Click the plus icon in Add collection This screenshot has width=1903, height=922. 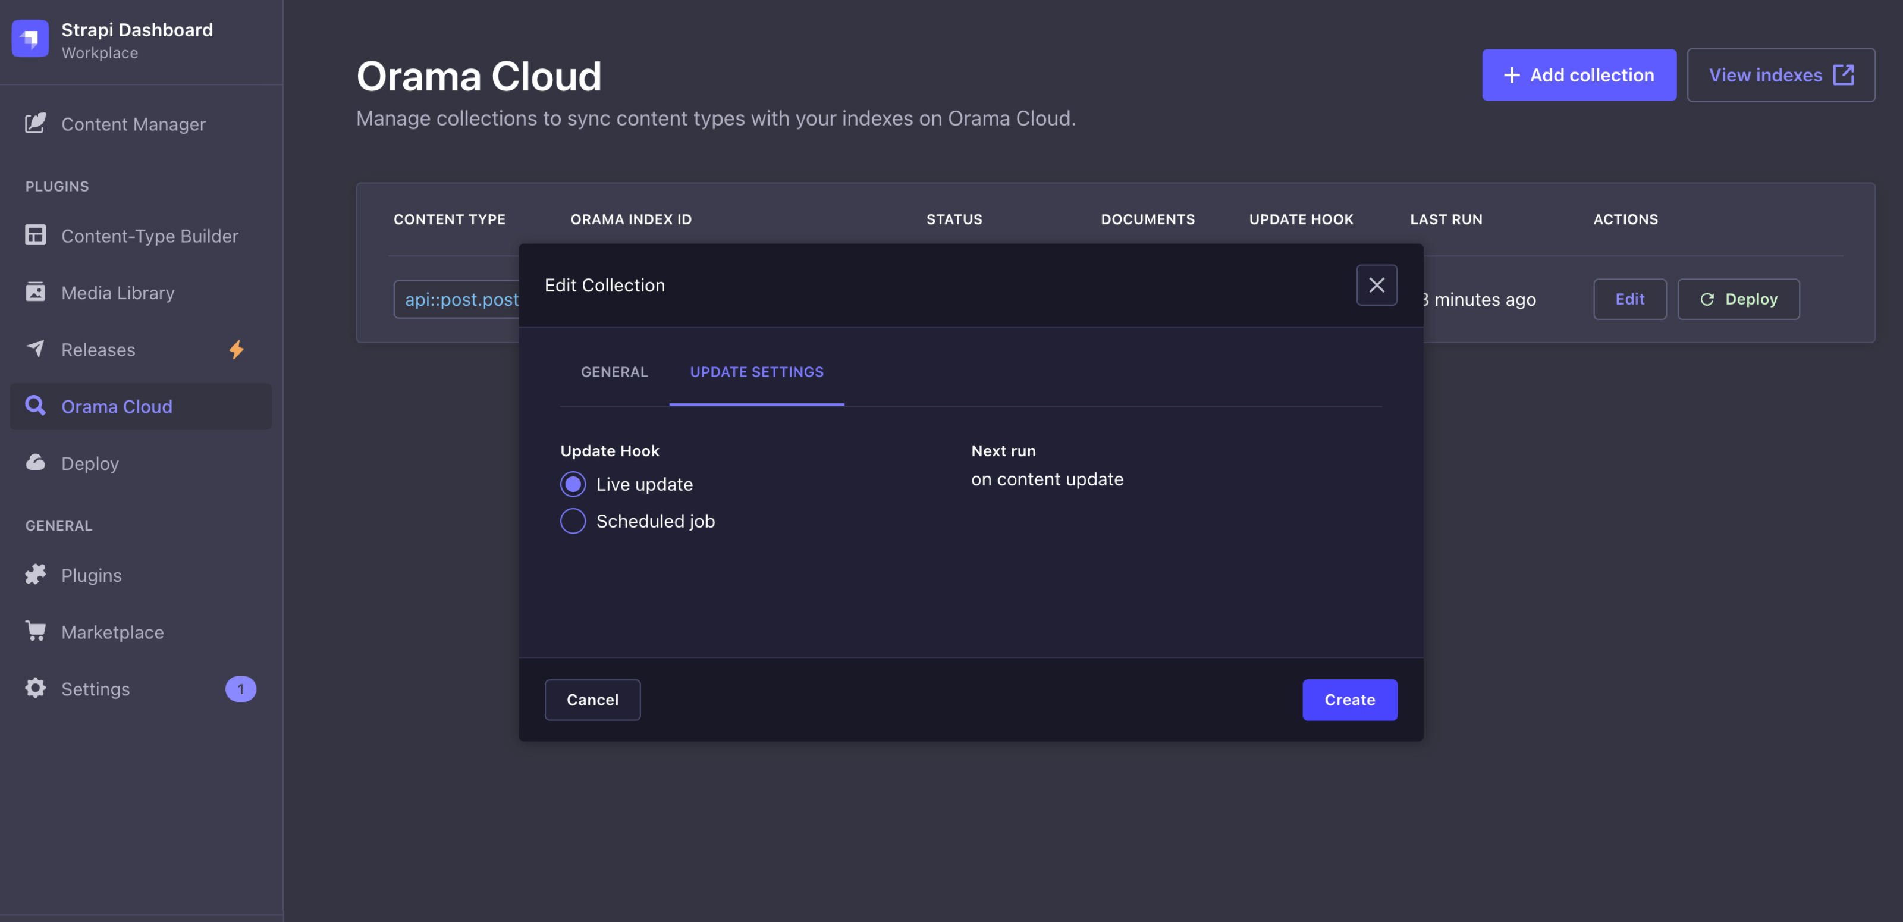1512,74
